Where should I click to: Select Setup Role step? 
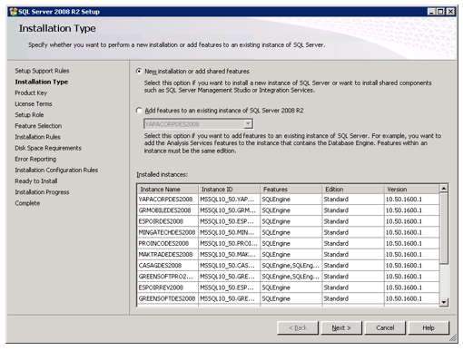pos(29,115)
